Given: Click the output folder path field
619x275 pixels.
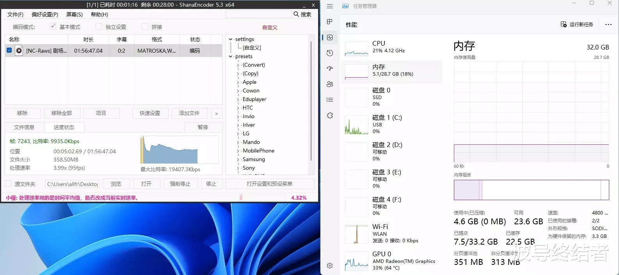Looking at the screenshot, I should pos(72,184).
